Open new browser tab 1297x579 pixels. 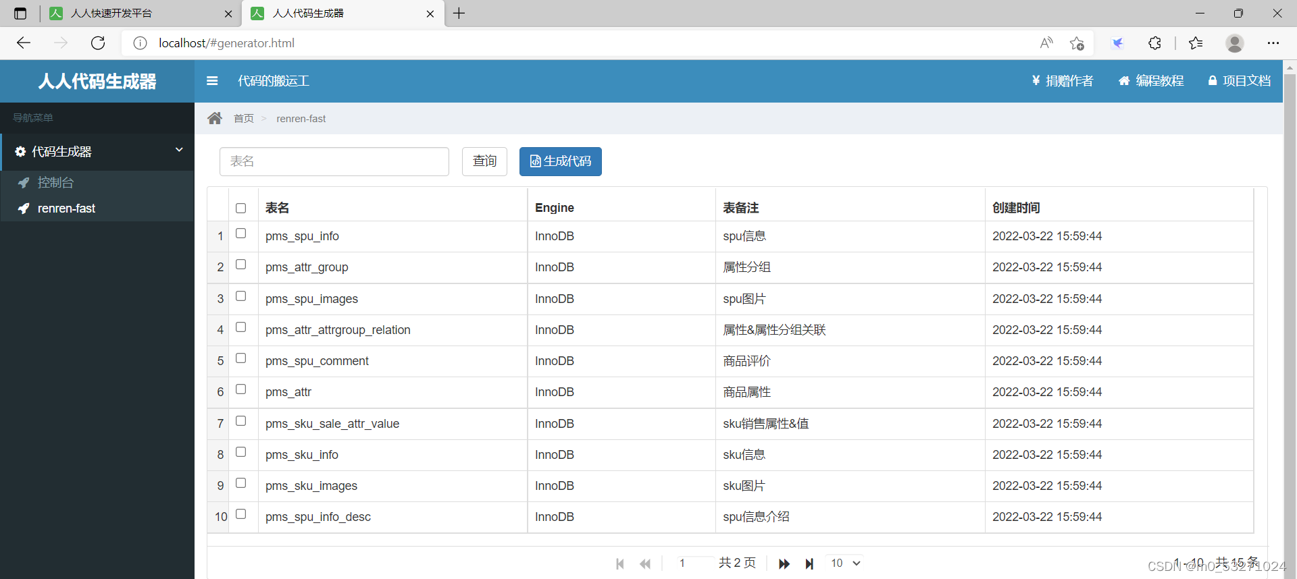tap(459, 13)
